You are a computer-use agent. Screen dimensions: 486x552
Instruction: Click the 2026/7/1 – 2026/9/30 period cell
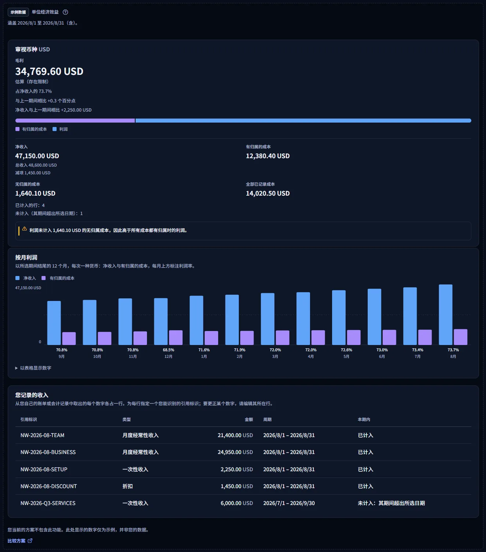289,503
